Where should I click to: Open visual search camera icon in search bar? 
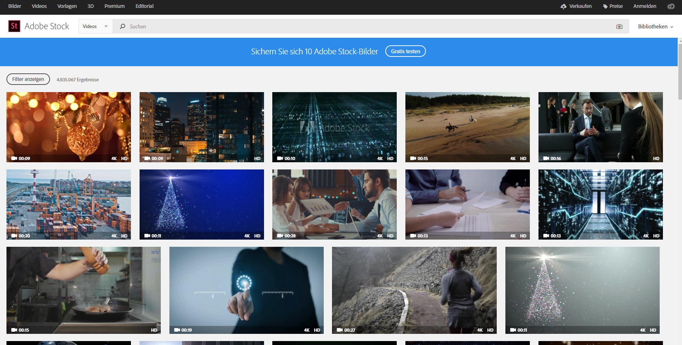click(619, 27)
